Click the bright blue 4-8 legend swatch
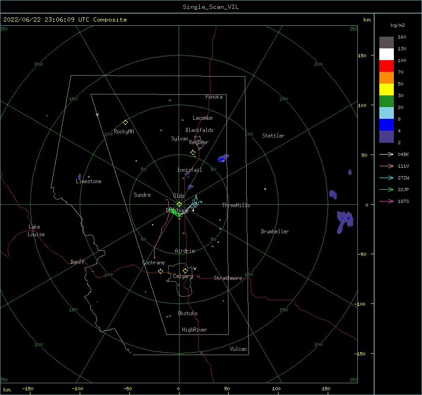 [386, 125]
